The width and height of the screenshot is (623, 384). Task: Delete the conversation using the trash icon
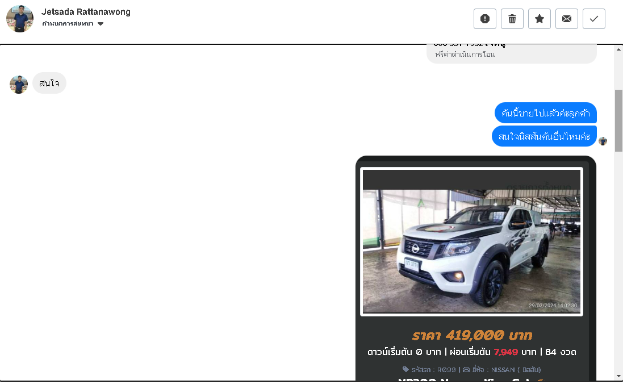click(512, 19)
